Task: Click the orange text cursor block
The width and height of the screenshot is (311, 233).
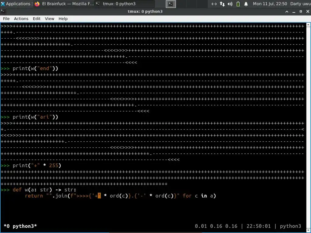Action: 99,196
